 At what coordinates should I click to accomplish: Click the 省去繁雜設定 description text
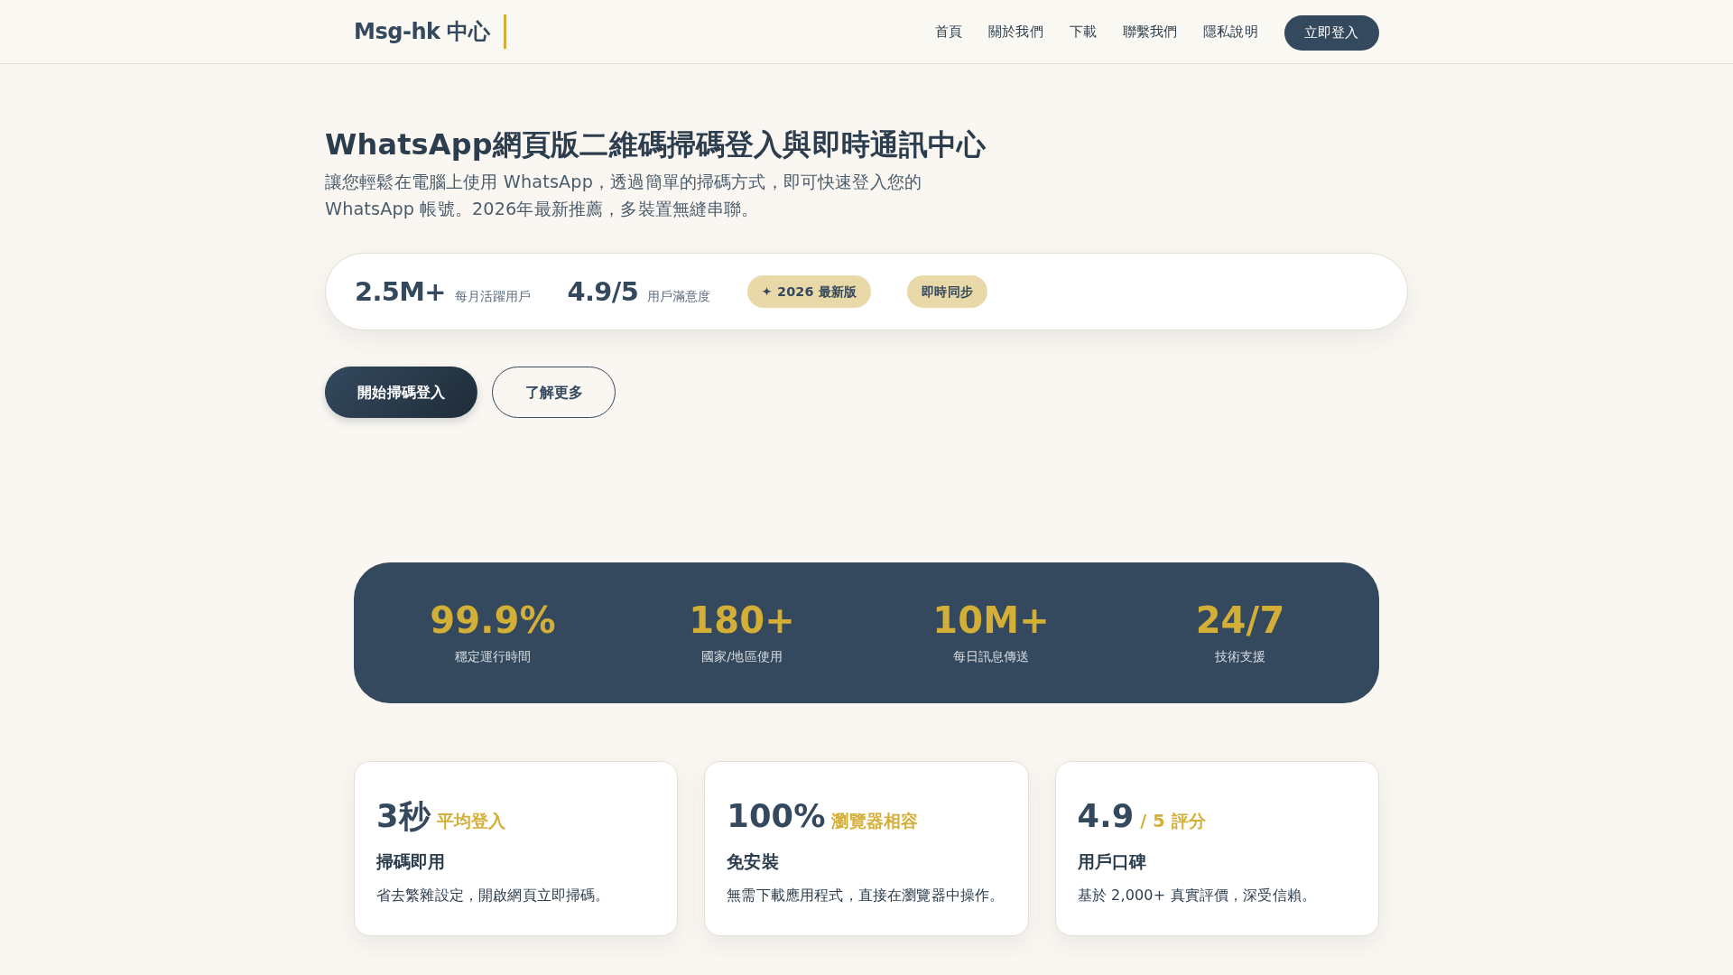point(493,895)
